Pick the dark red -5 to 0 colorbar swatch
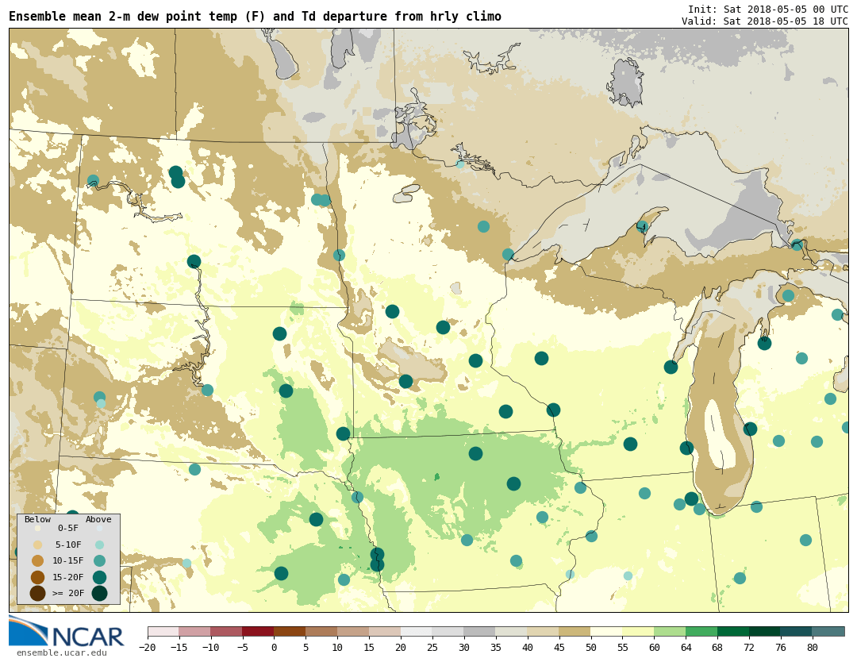 click(258, 632)
